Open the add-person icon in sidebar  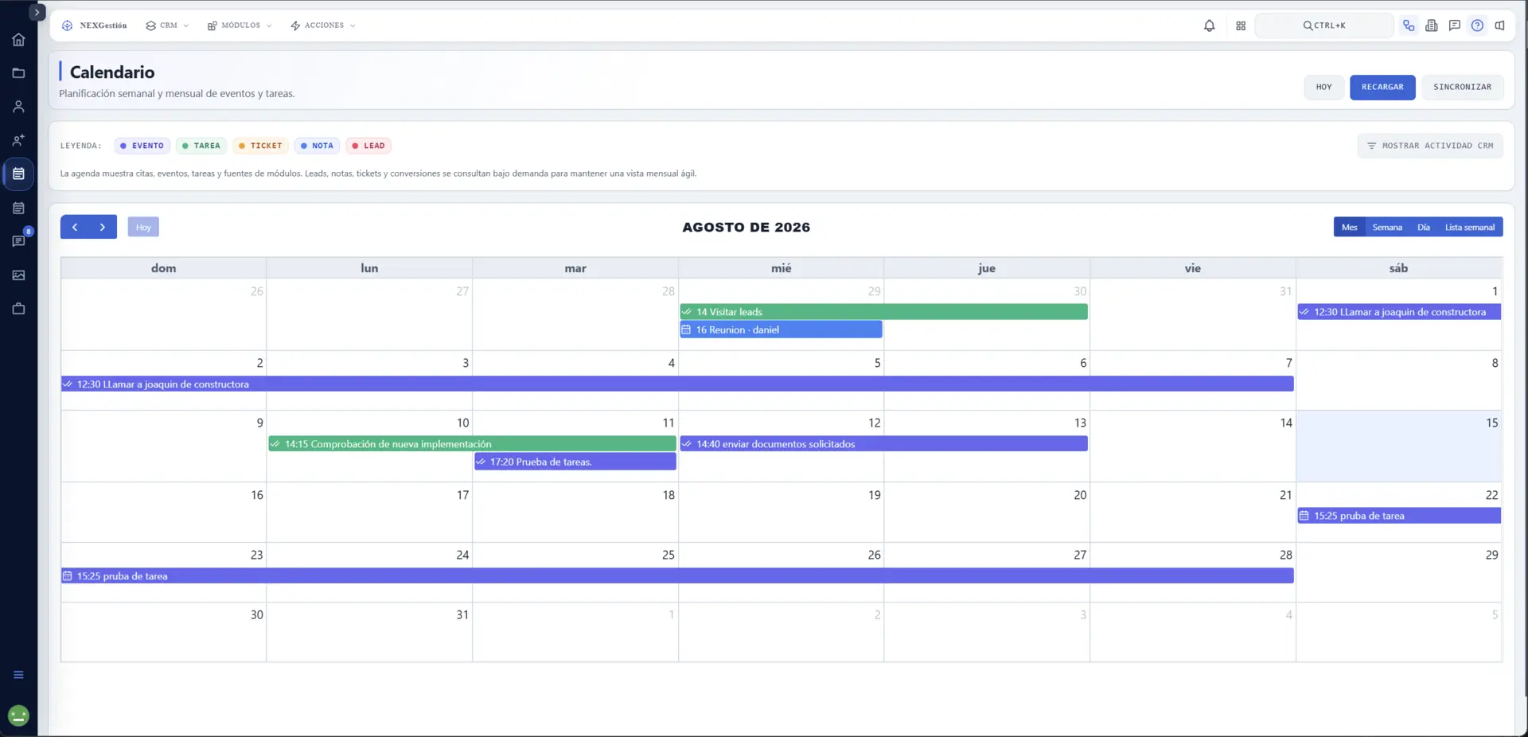tap(18, 140)
